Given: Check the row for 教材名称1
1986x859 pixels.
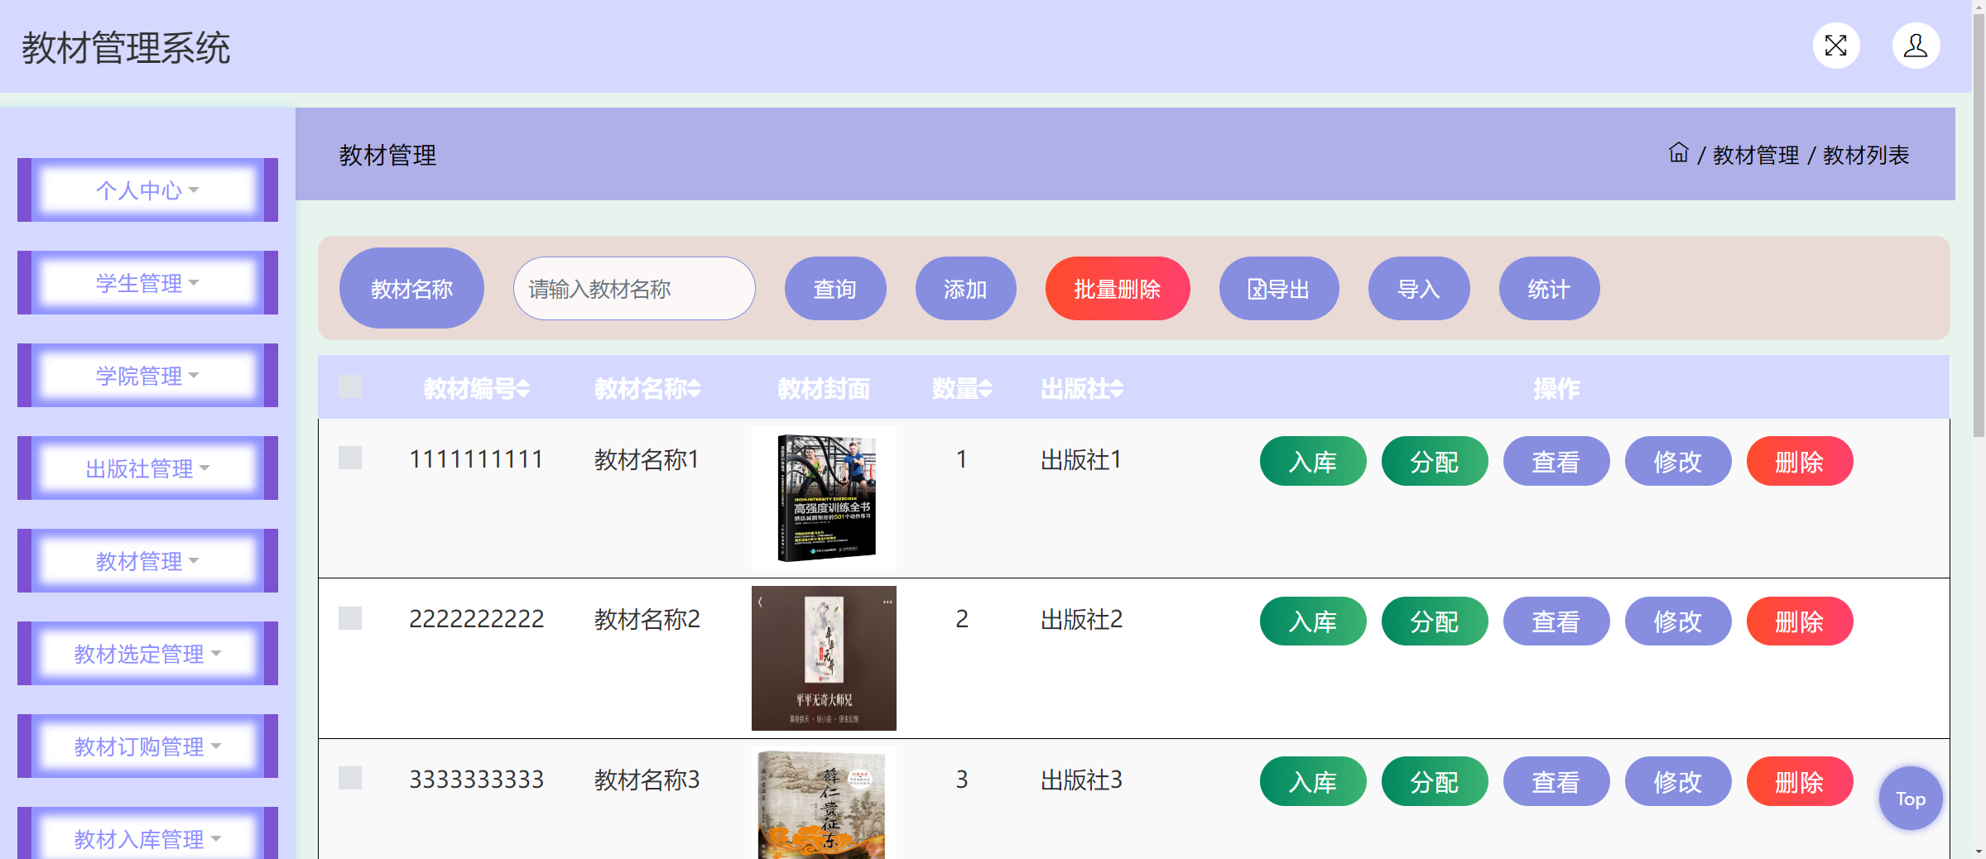Looking at the screenshot, I should click(350, 458).
